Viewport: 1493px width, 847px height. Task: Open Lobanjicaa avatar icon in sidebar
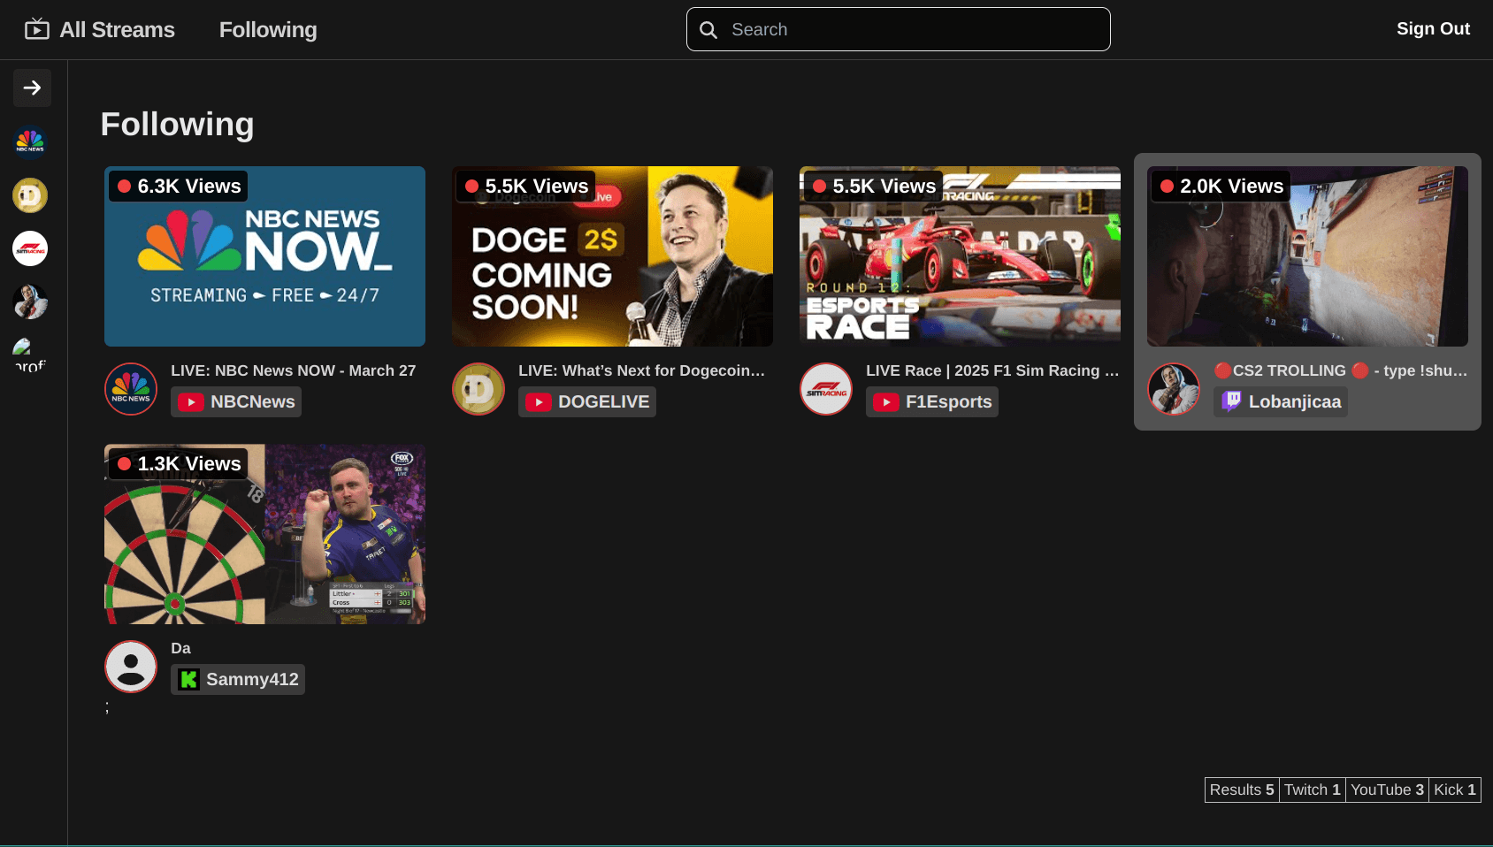30,302
